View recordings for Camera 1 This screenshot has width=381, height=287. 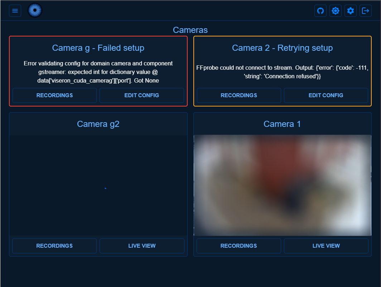click(x=238, y=246)
